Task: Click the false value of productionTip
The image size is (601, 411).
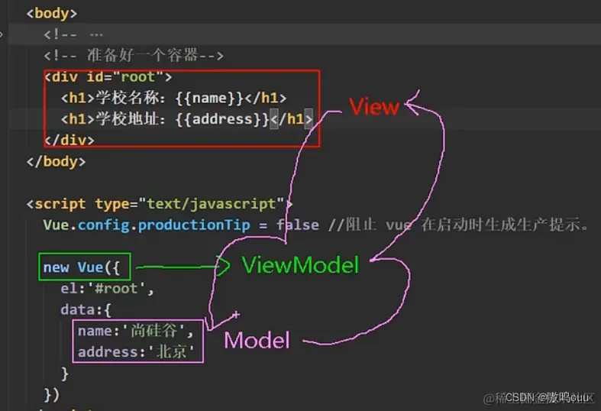Action: [x=297, y=225]
